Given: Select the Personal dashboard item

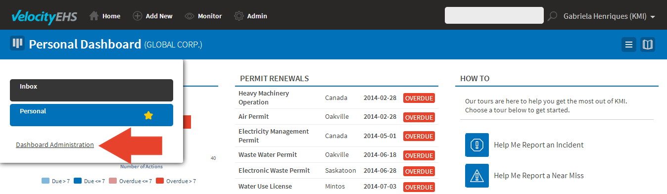Looking at the screenshot, I should [x=92, y=115].
